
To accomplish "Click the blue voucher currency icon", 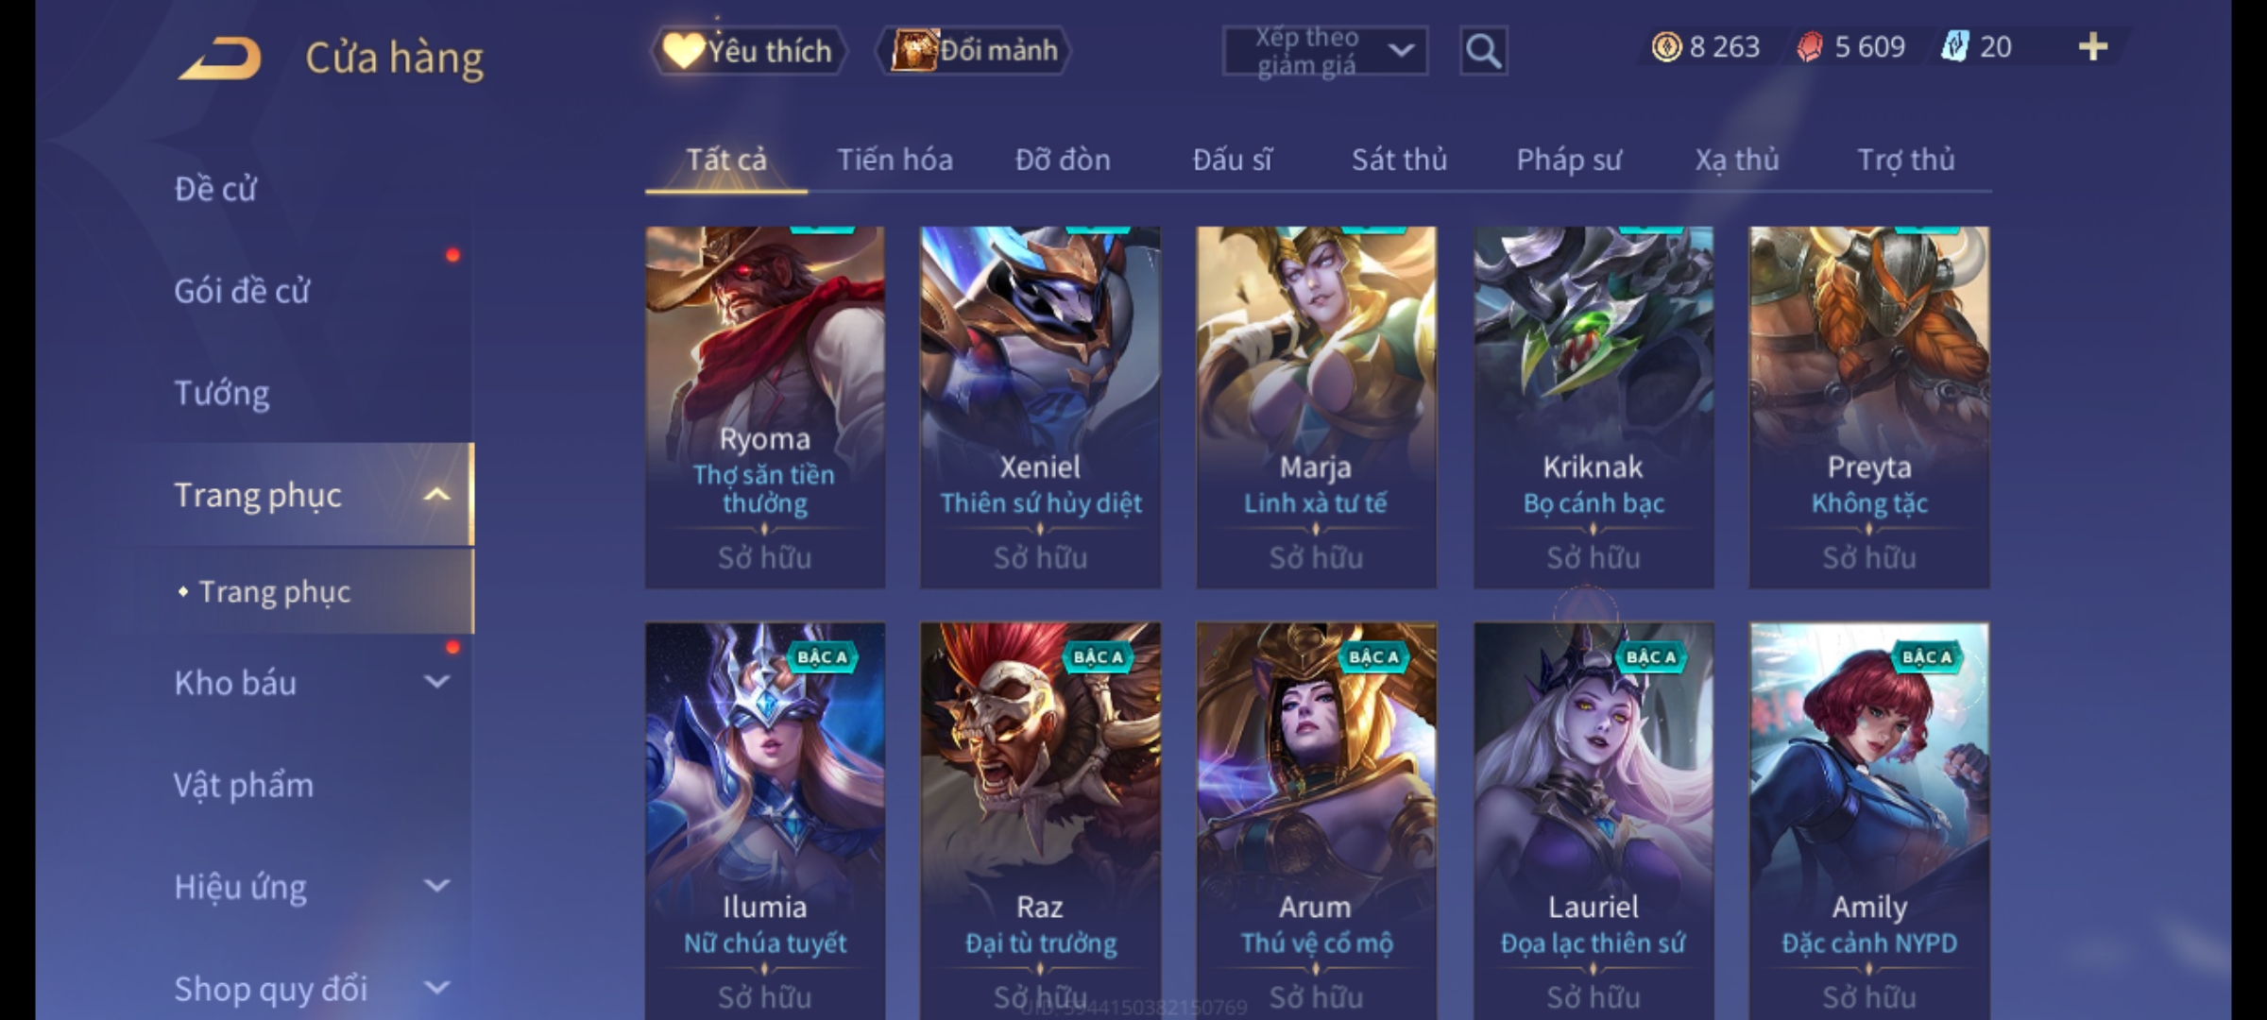I will click(1954, 46).
